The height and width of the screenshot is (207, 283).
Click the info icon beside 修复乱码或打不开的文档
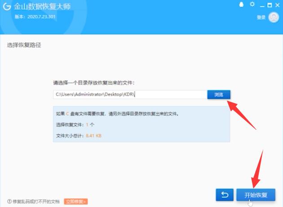[x=9, y=201]
